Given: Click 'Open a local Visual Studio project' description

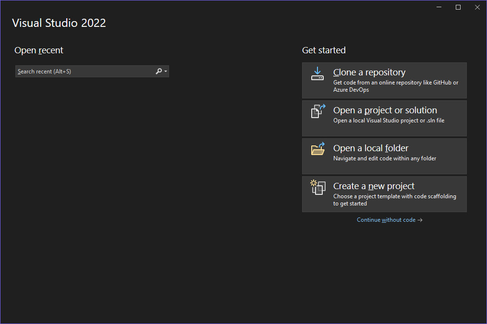Looking at the screenshot, I should coord(389,120).
